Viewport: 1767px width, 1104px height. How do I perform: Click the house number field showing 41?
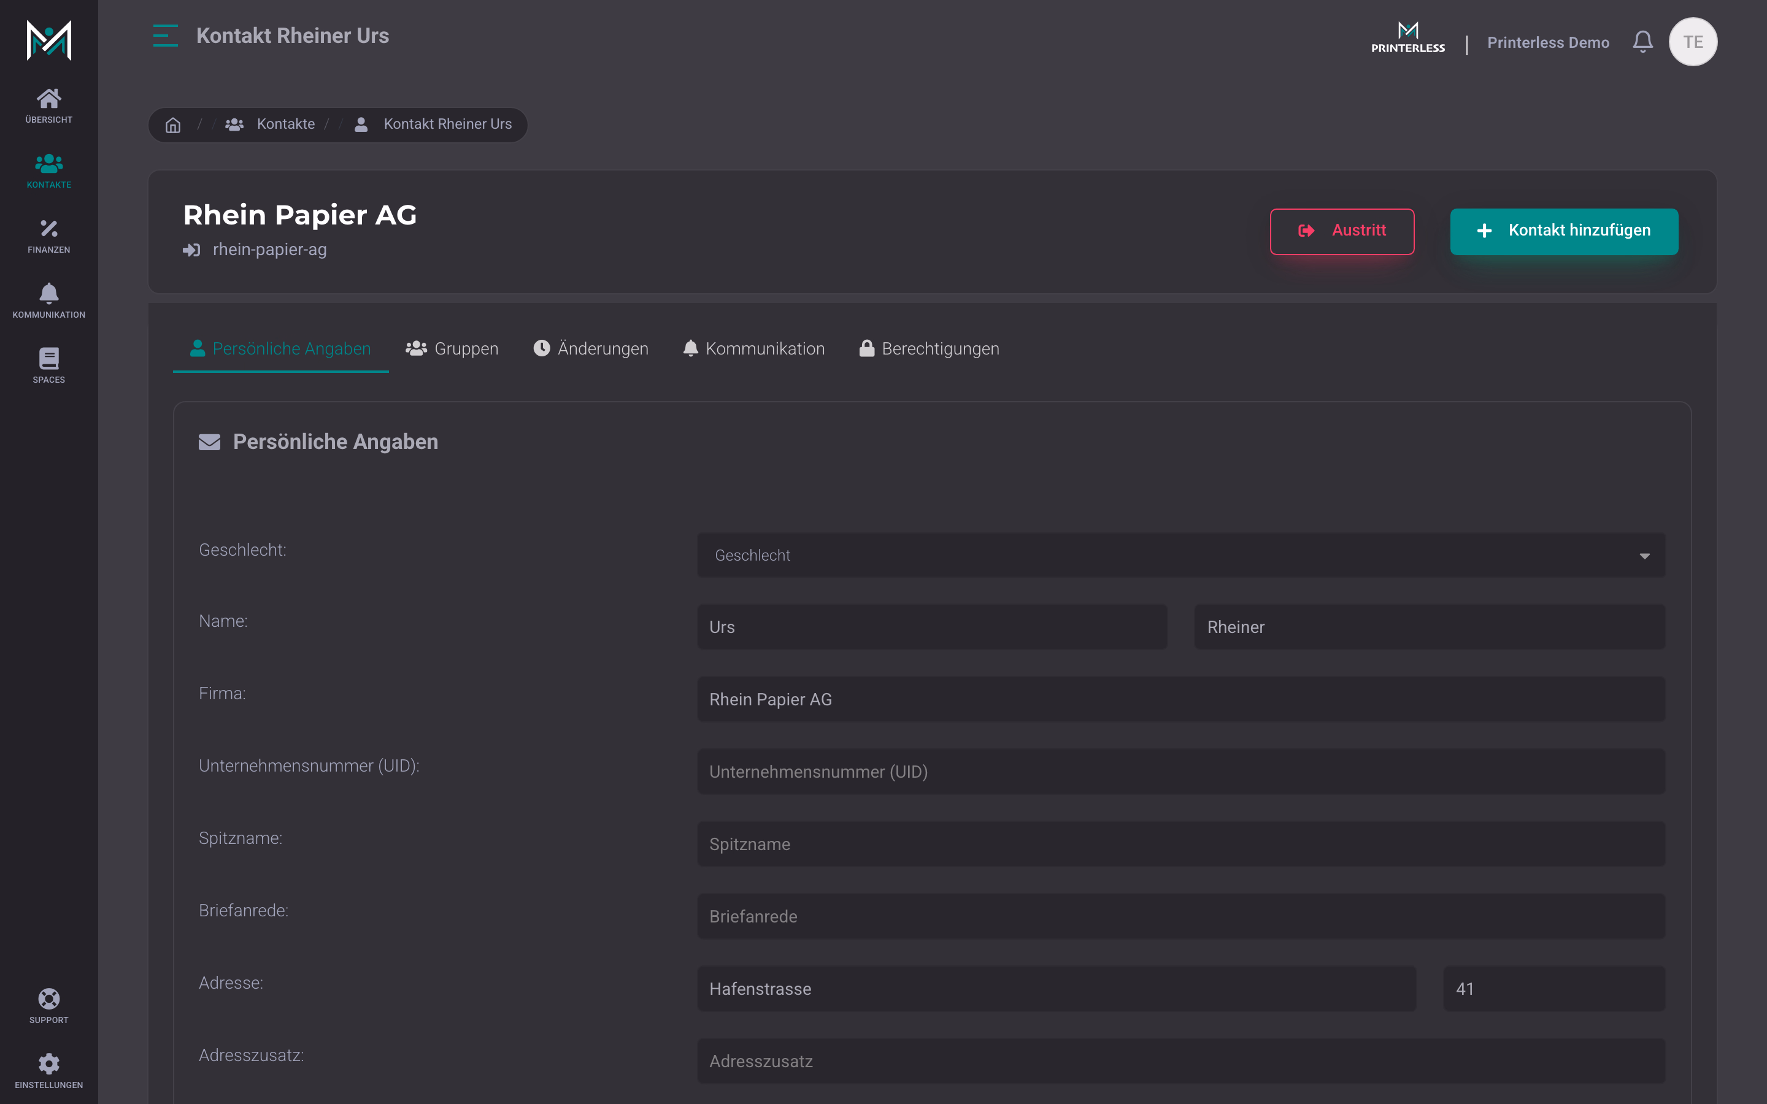1555,989
